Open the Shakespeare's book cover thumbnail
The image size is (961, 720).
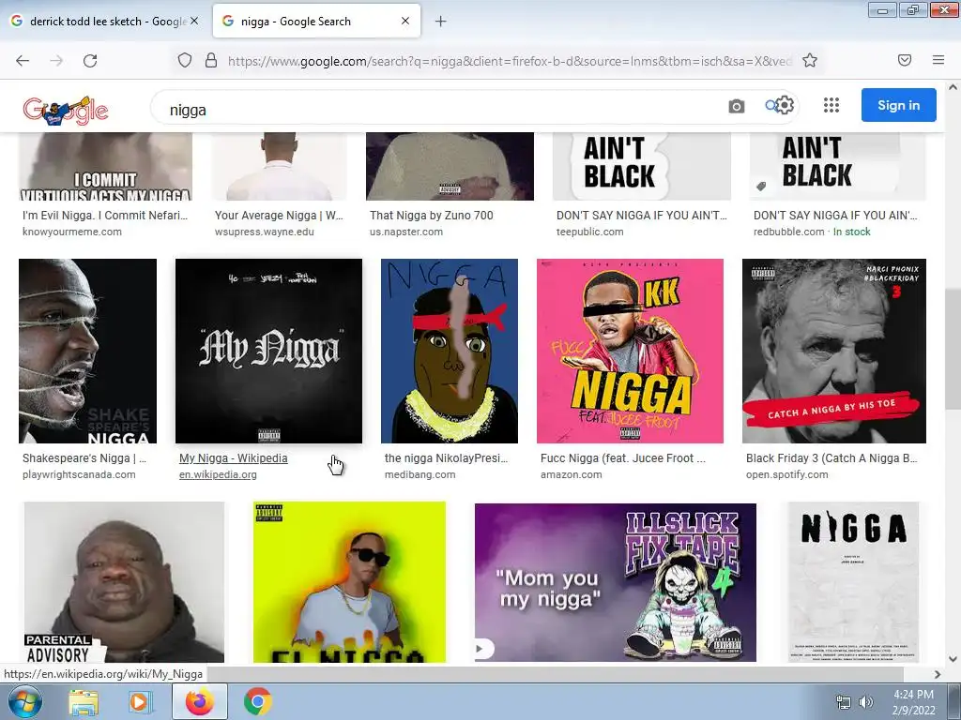point(87,351)
